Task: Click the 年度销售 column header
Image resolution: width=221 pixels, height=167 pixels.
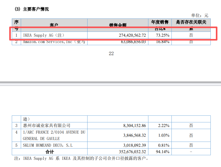Action: tap(160, 25)
